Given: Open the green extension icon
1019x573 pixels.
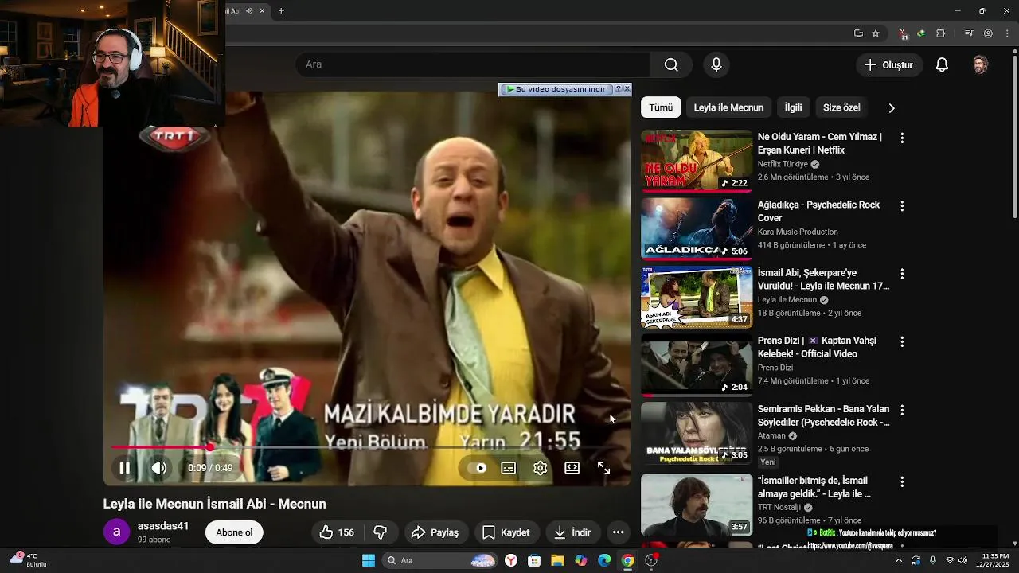Looking at the screenshot, I should (921, 33).
